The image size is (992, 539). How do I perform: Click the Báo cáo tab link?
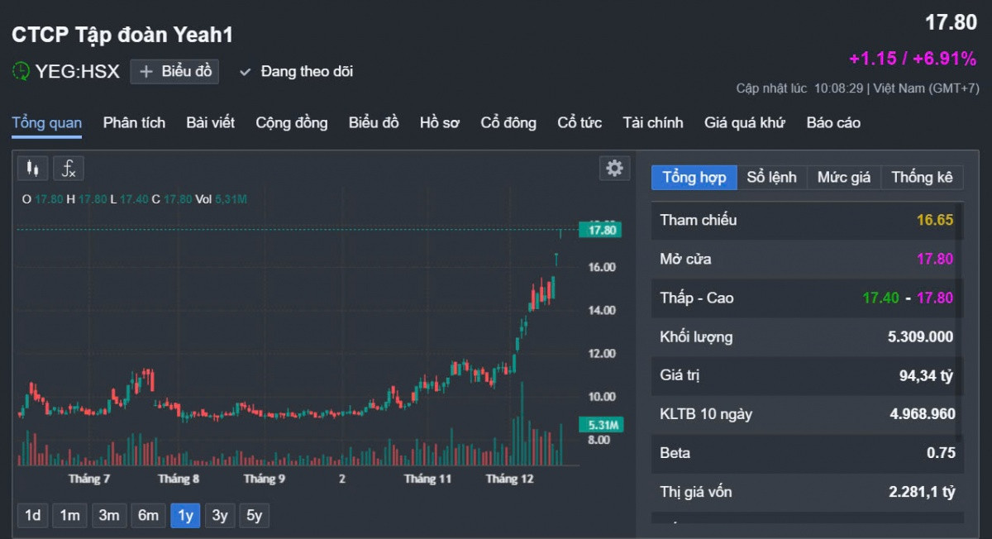point(833,123)
